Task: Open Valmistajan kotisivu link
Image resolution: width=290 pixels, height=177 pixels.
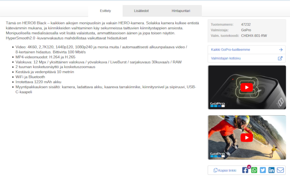Action: [247, 58]
